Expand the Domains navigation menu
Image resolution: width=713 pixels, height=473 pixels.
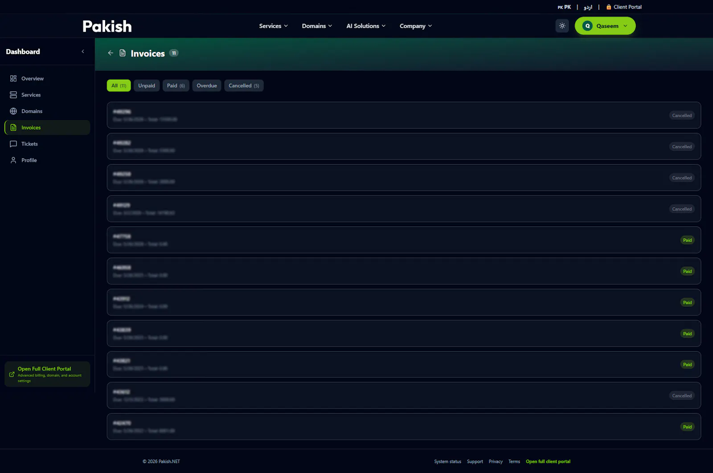[x=317, y=26]
